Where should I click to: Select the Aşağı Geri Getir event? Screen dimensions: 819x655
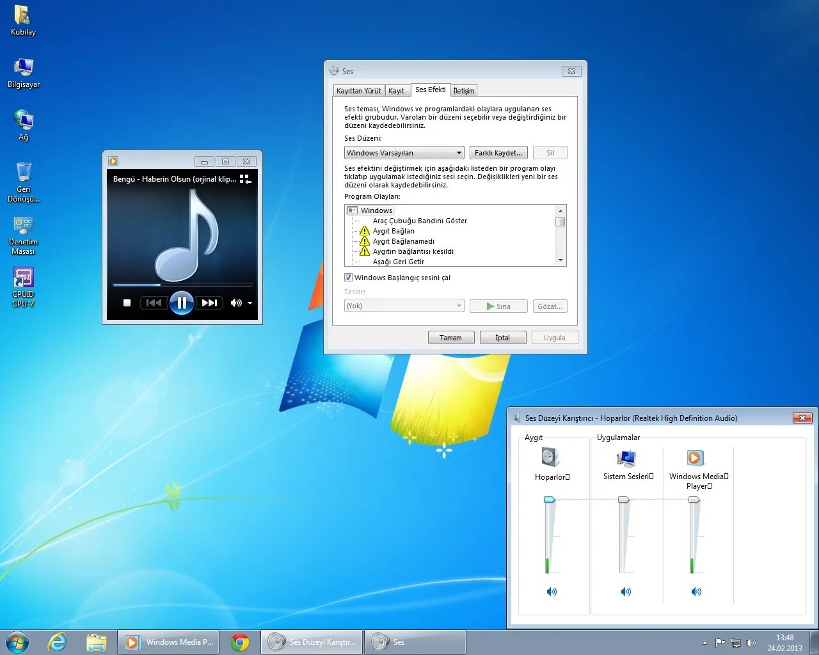399,262
